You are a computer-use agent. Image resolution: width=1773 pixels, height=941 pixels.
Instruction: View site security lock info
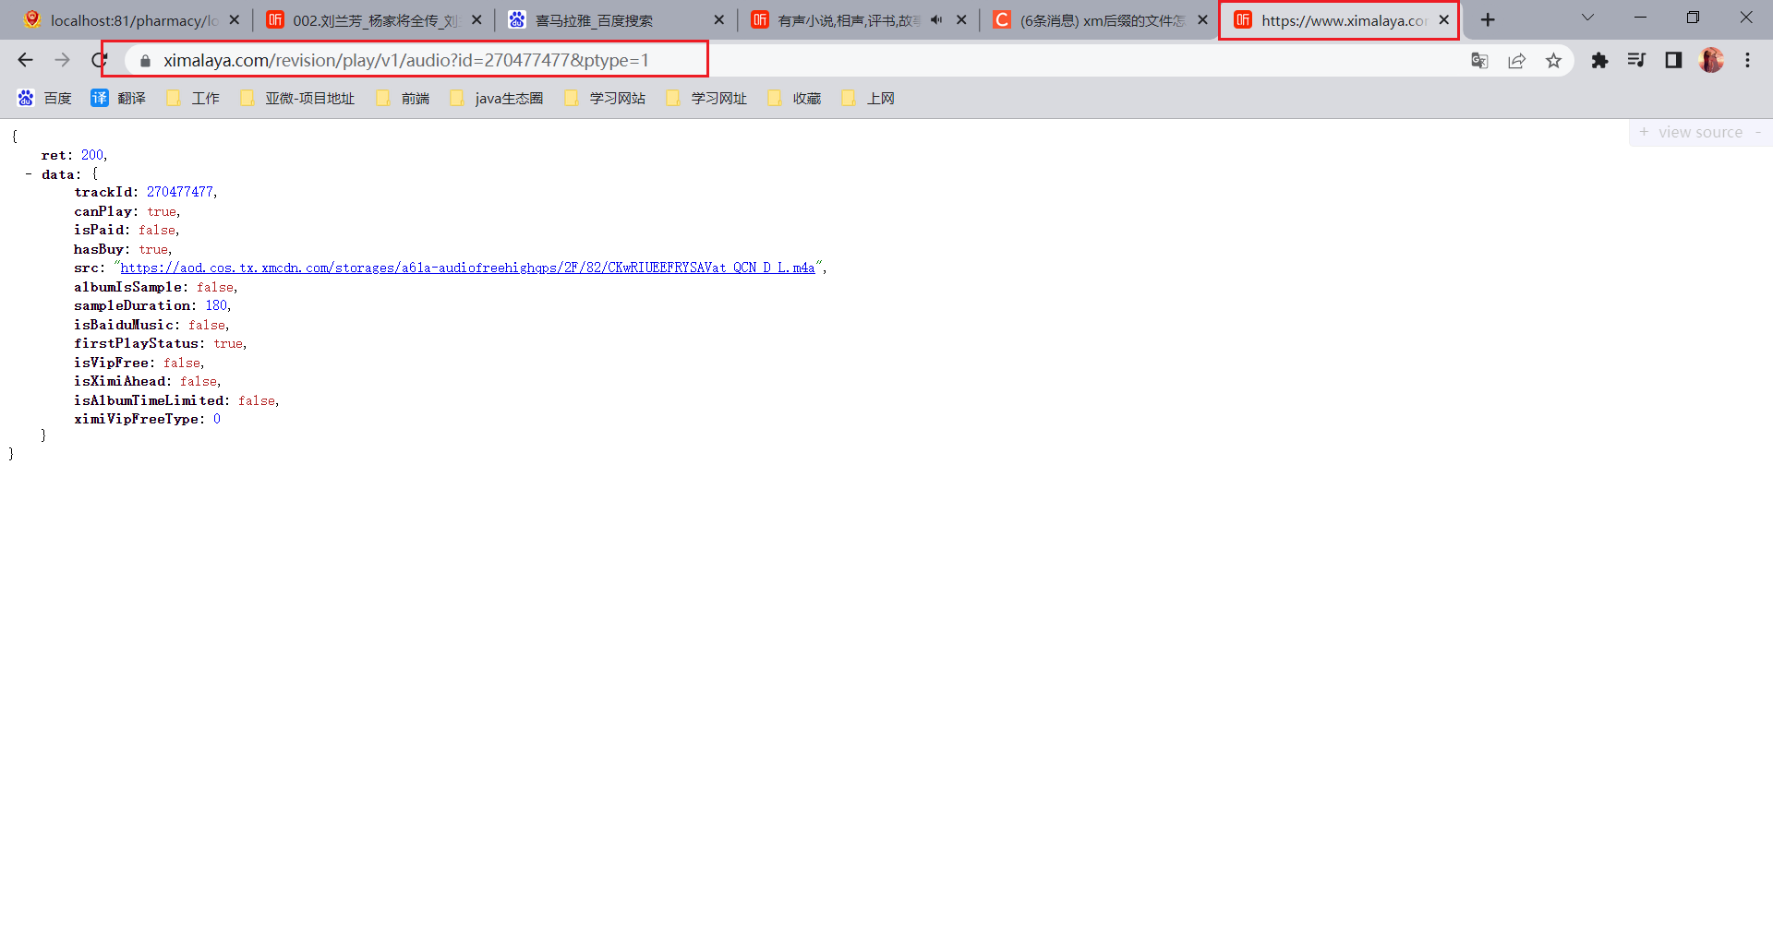click(x=145, y=61)
